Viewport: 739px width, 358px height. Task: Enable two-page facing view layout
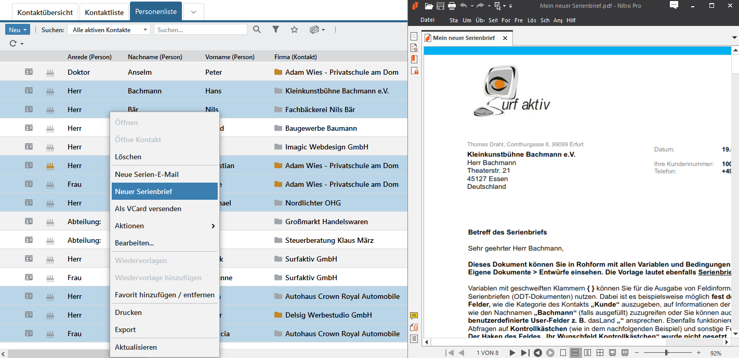pyautogui.click(x=588, y=353)
